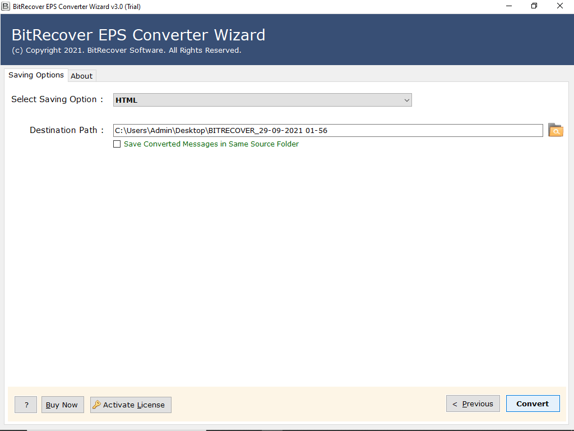Click the Destination Path label
Screen dimensions: 574x431
pos(67,130)
